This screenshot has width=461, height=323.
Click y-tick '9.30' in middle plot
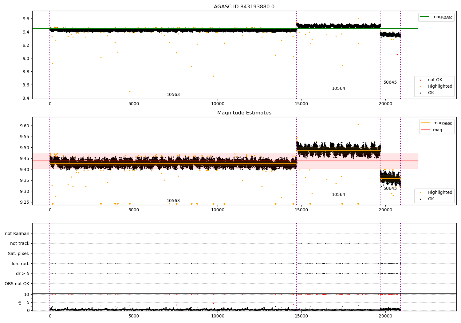[25, 191]
